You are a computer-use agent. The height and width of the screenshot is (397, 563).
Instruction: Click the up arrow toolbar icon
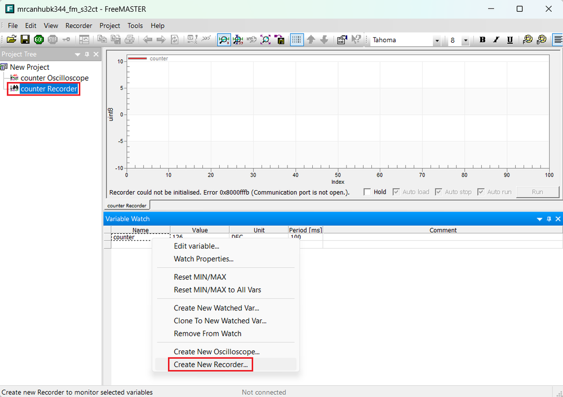click(x=311, y=39)
